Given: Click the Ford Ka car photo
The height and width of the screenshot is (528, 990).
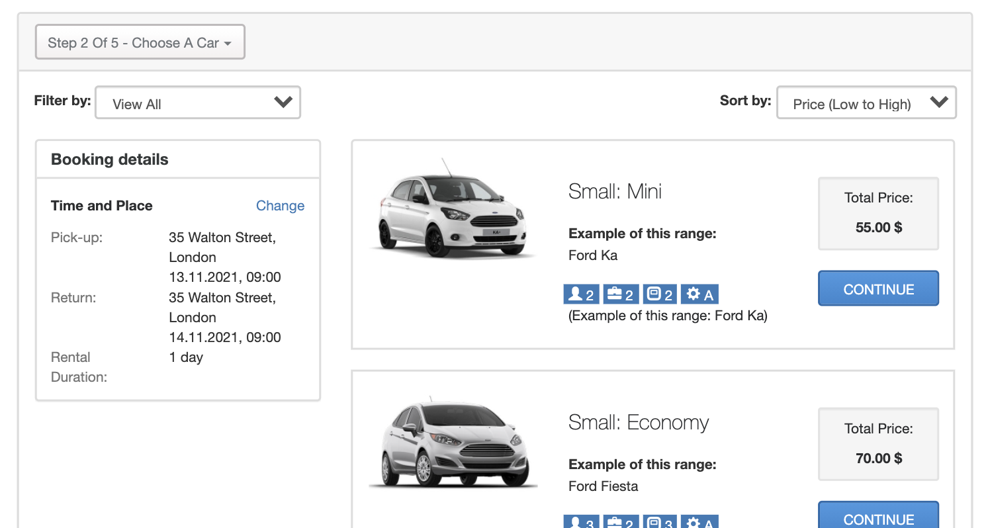Looking at the screenshot, I should (452, 212).
